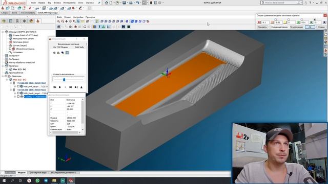Click the G-code 'G' icon
The height and width of the screenshot is (184, 328).
[x=85, y=27]
